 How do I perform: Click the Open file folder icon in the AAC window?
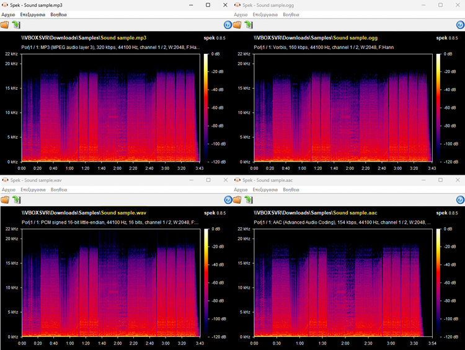pyautogui.click(x=237, y=200)
